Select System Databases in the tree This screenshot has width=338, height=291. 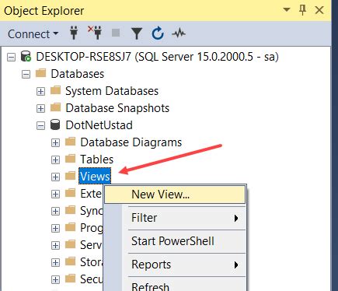pos(112,91)
